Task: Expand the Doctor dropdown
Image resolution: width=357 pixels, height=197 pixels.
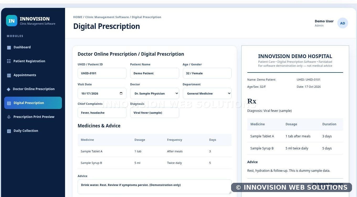Action: [x=154, y=94]
